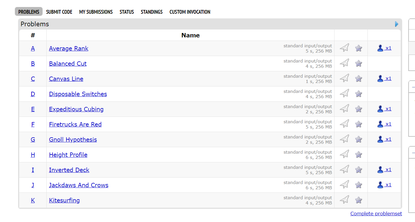The height and width of the screenshot is (222, 415).
Task: Click the submit icon for Expeditious Cubing
Action: click(344, 109)
